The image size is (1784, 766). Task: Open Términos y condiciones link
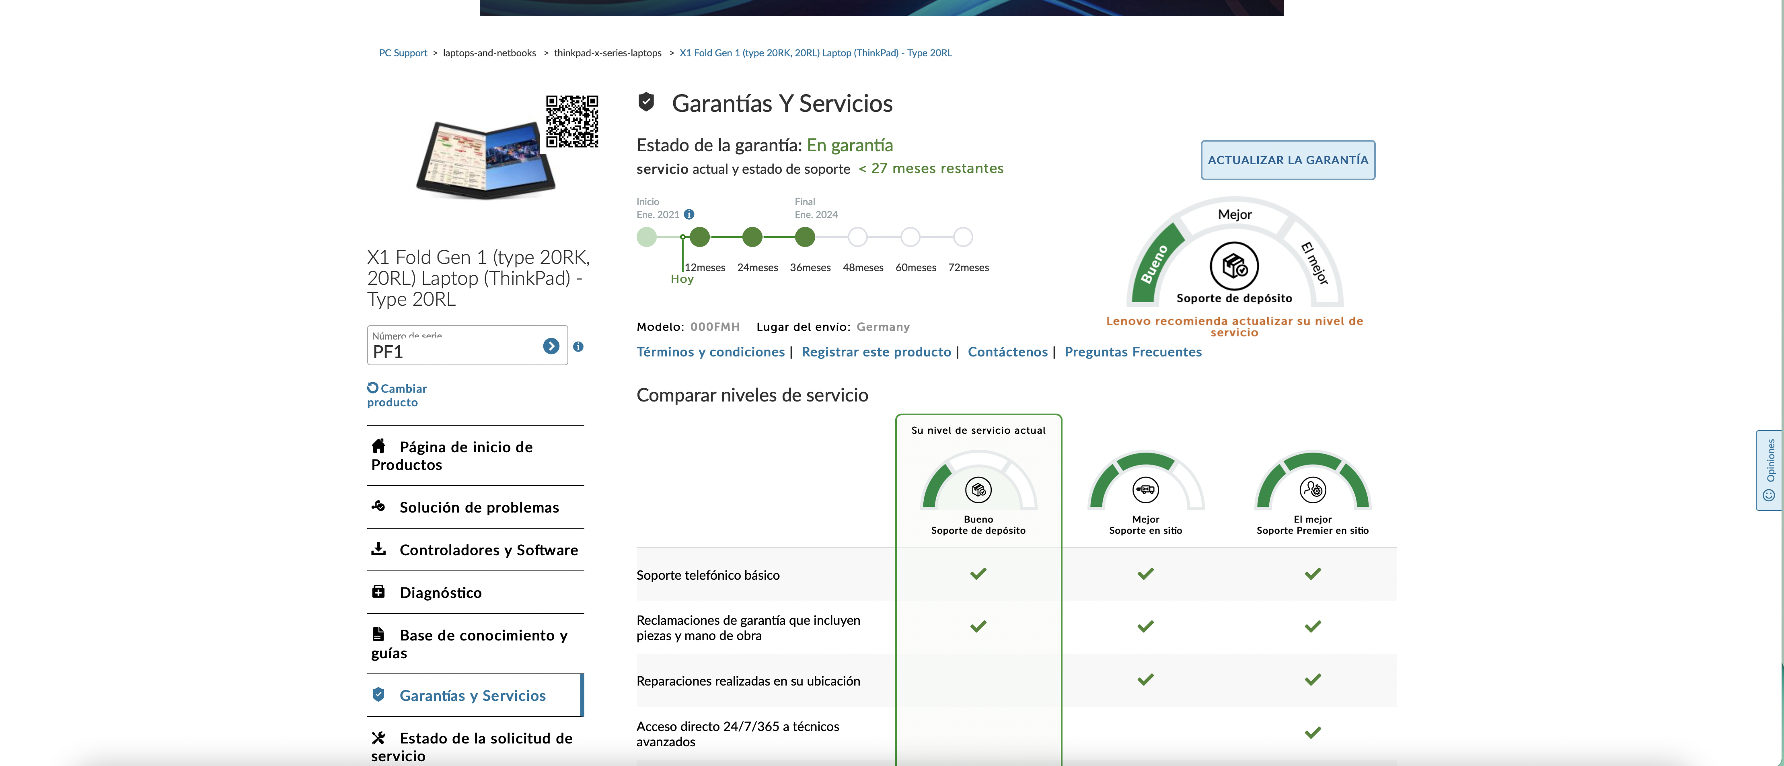(711, 352)
